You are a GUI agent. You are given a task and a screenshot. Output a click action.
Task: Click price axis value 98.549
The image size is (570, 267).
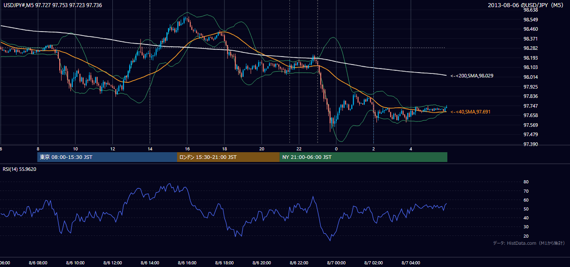530,20
